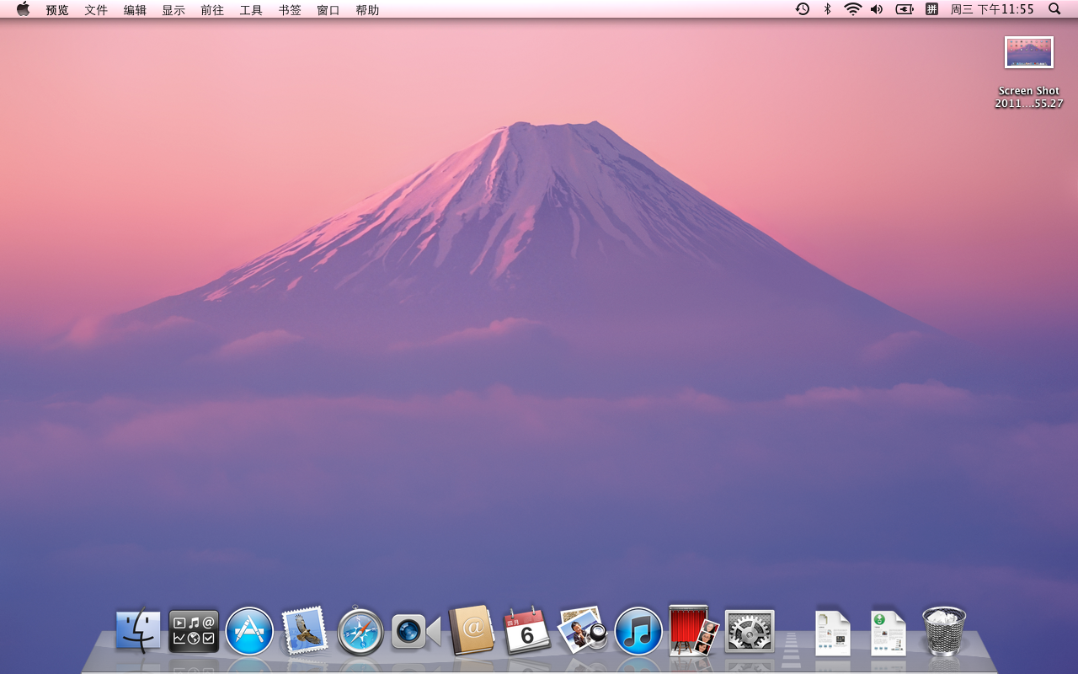Open the App Store dock icon
The height and width of the screenshot is (674, 1078).
coord(249,631)
